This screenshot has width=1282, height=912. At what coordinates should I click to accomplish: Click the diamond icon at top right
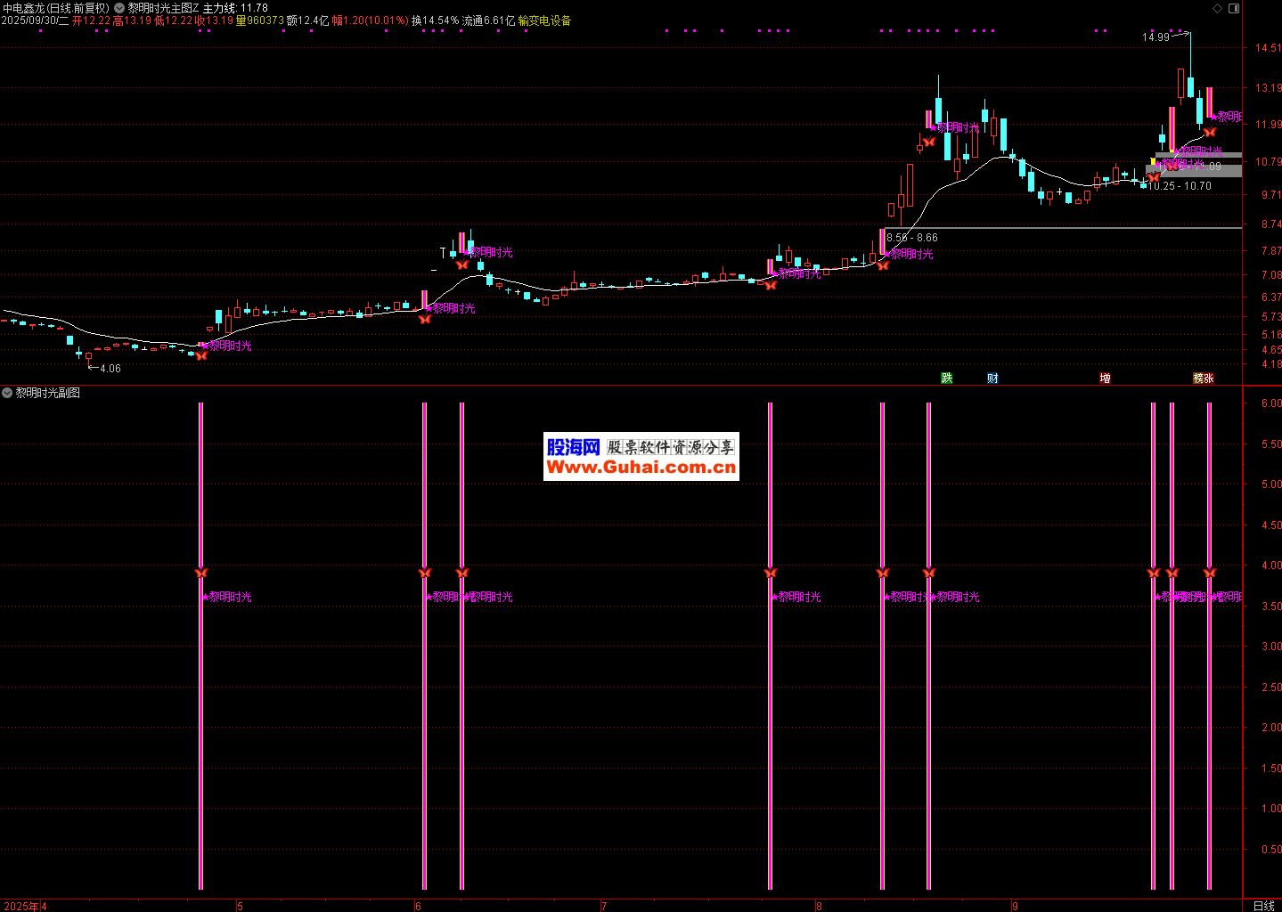point(1217,8)
